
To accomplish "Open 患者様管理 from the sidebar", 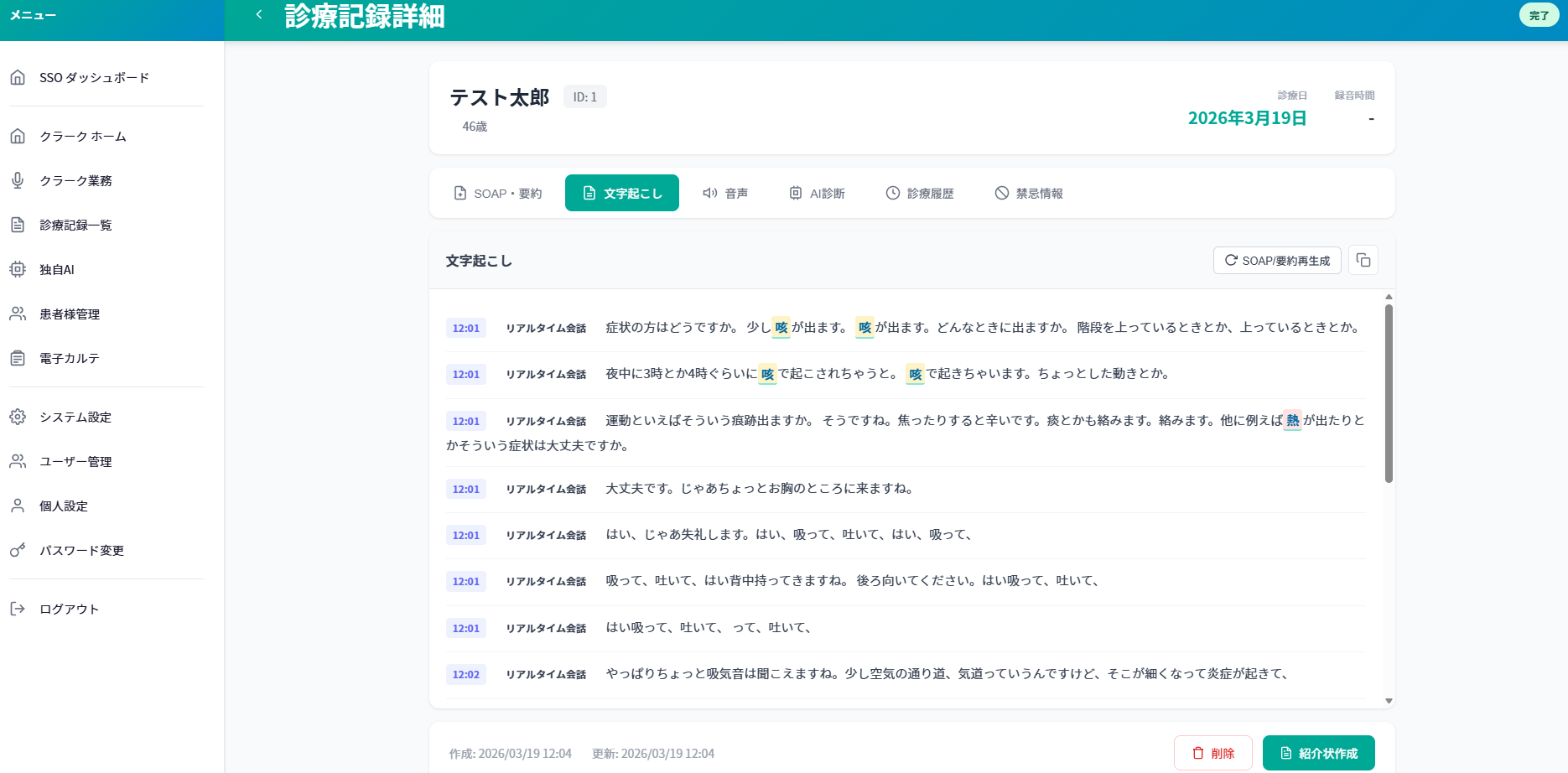I will [x=70, y=314].
